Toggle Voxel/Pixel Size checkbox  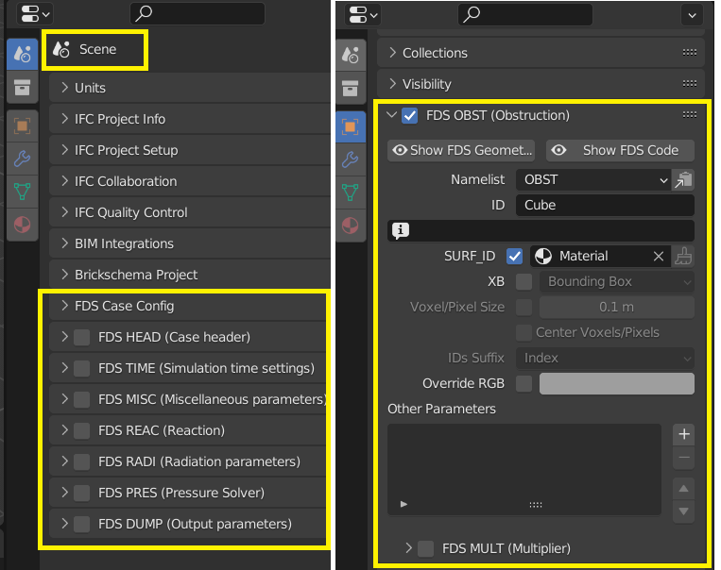coord(524,308)
